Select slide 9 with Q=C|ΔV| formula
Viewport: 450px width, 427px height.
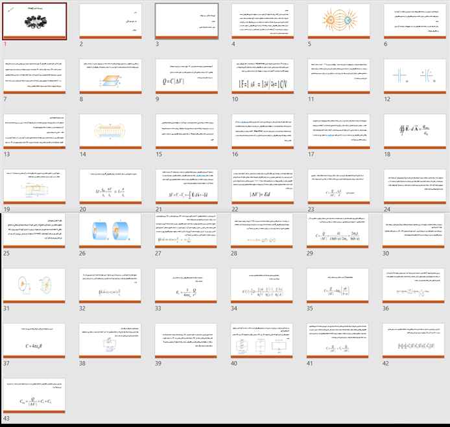pyautogui.click(x=185, y=76)
